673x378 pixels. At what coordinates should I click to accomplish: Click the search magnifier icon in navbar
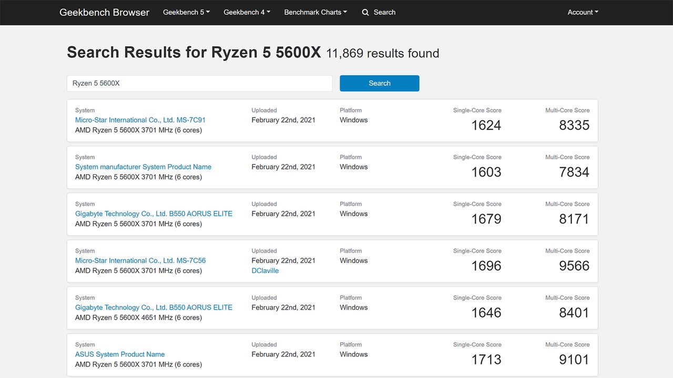(x=365, y=12)
